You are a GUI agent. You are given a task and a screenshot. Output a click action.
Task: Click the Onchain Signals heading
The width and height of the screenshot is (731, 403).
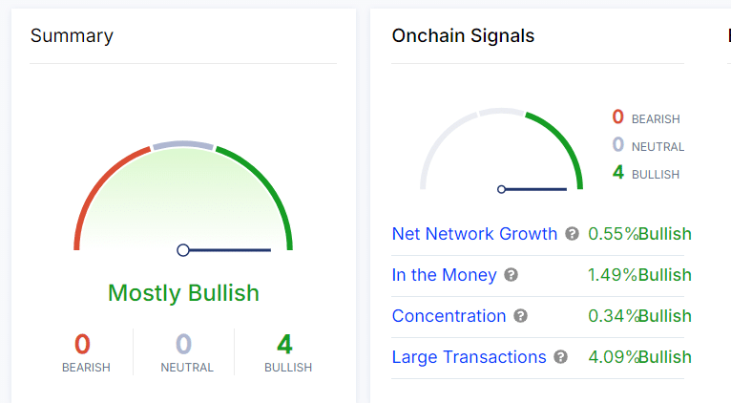point(463,36)
